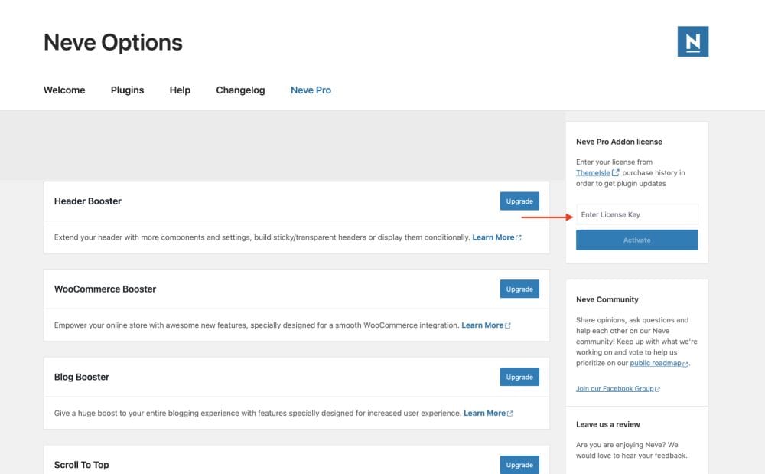This screenshot has height=474, width=765.
Task: Open Header Booster Learn More link
Action: pyautogui.click(x=493, y=237)
